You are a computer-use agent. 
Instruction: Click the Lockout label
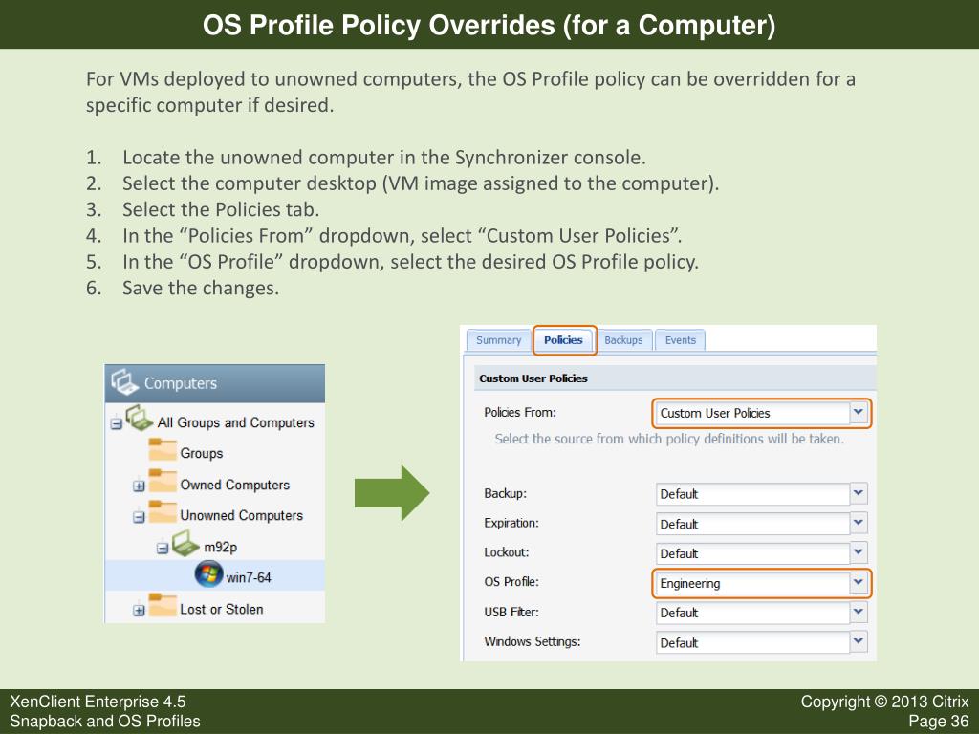point(507,551)
